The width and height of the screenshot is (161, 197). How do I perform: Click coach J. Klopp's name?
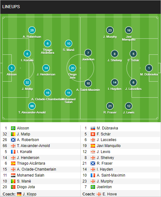pyautogui.click(x=30, y=194)
